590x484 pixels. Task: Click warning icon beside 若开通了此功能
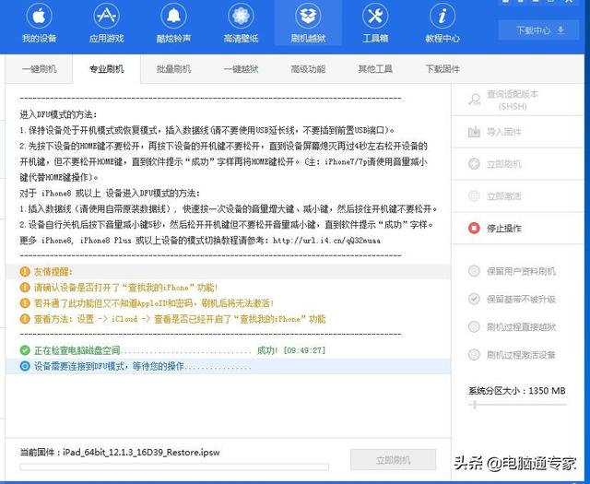[25, 303]
